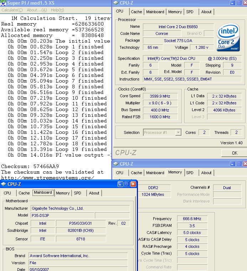Click the PI value output line in Super PI
This screenshot has height=271, width=247.
point(59,155)
